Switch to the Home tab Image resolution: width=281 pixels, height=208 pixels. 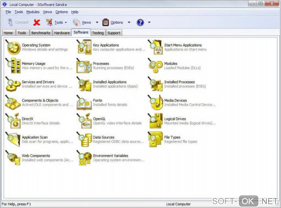(x=8, y=33)
